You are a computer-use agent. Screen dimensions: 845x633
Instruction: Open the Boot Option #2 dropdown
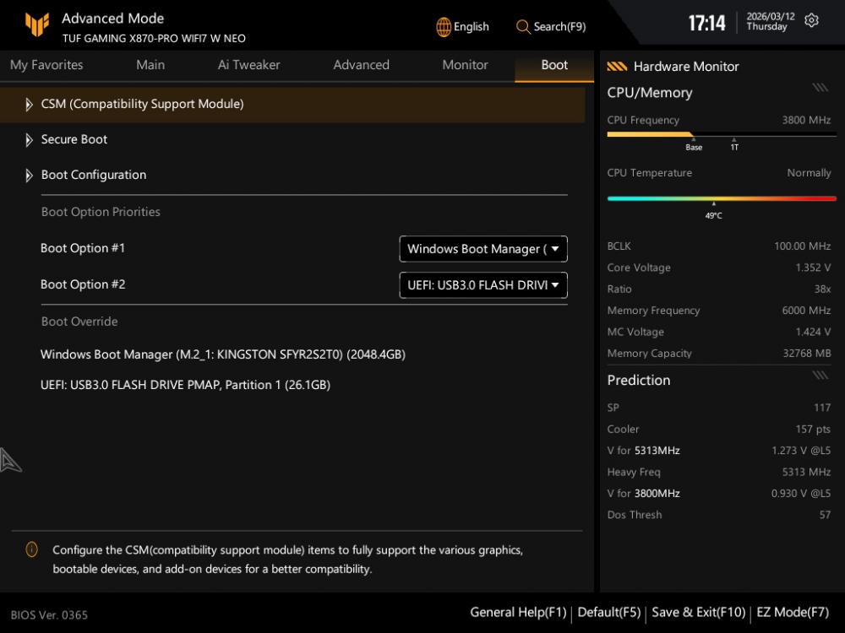click(x=482, y=285)
